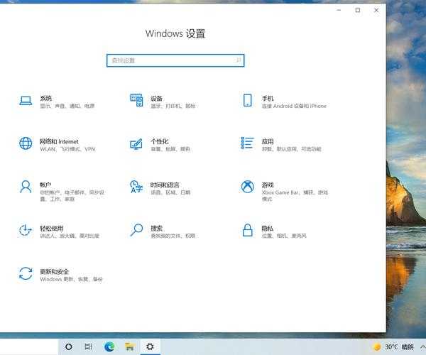
Task: Click the 时间和语言 title text
Action: pyautogui.click(x=165, y=185)
